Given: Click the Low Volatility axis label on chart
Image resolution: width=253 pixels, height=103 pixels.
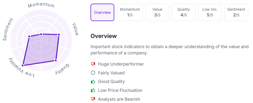Looking at the screenshot, I should pyautogui.click(x=21, y=68).
